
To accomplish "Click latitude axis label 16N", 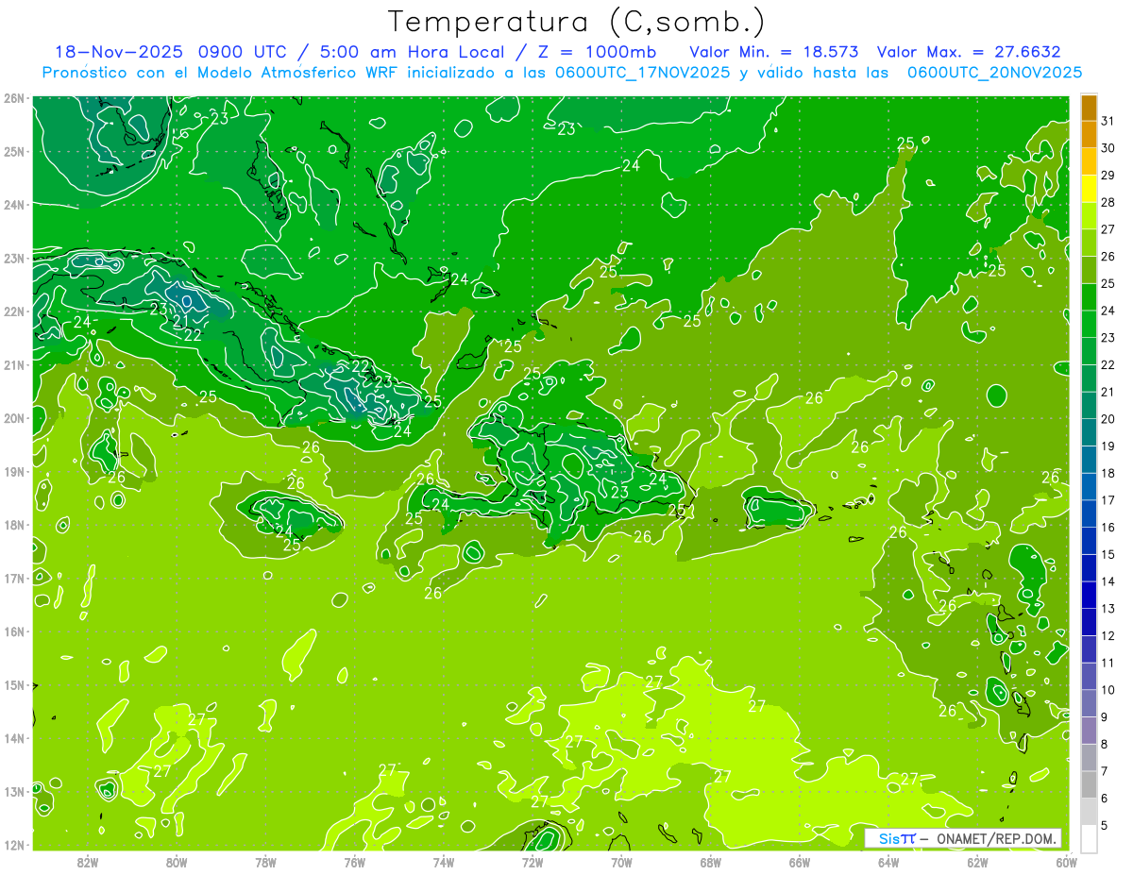I will coord(14,631).
